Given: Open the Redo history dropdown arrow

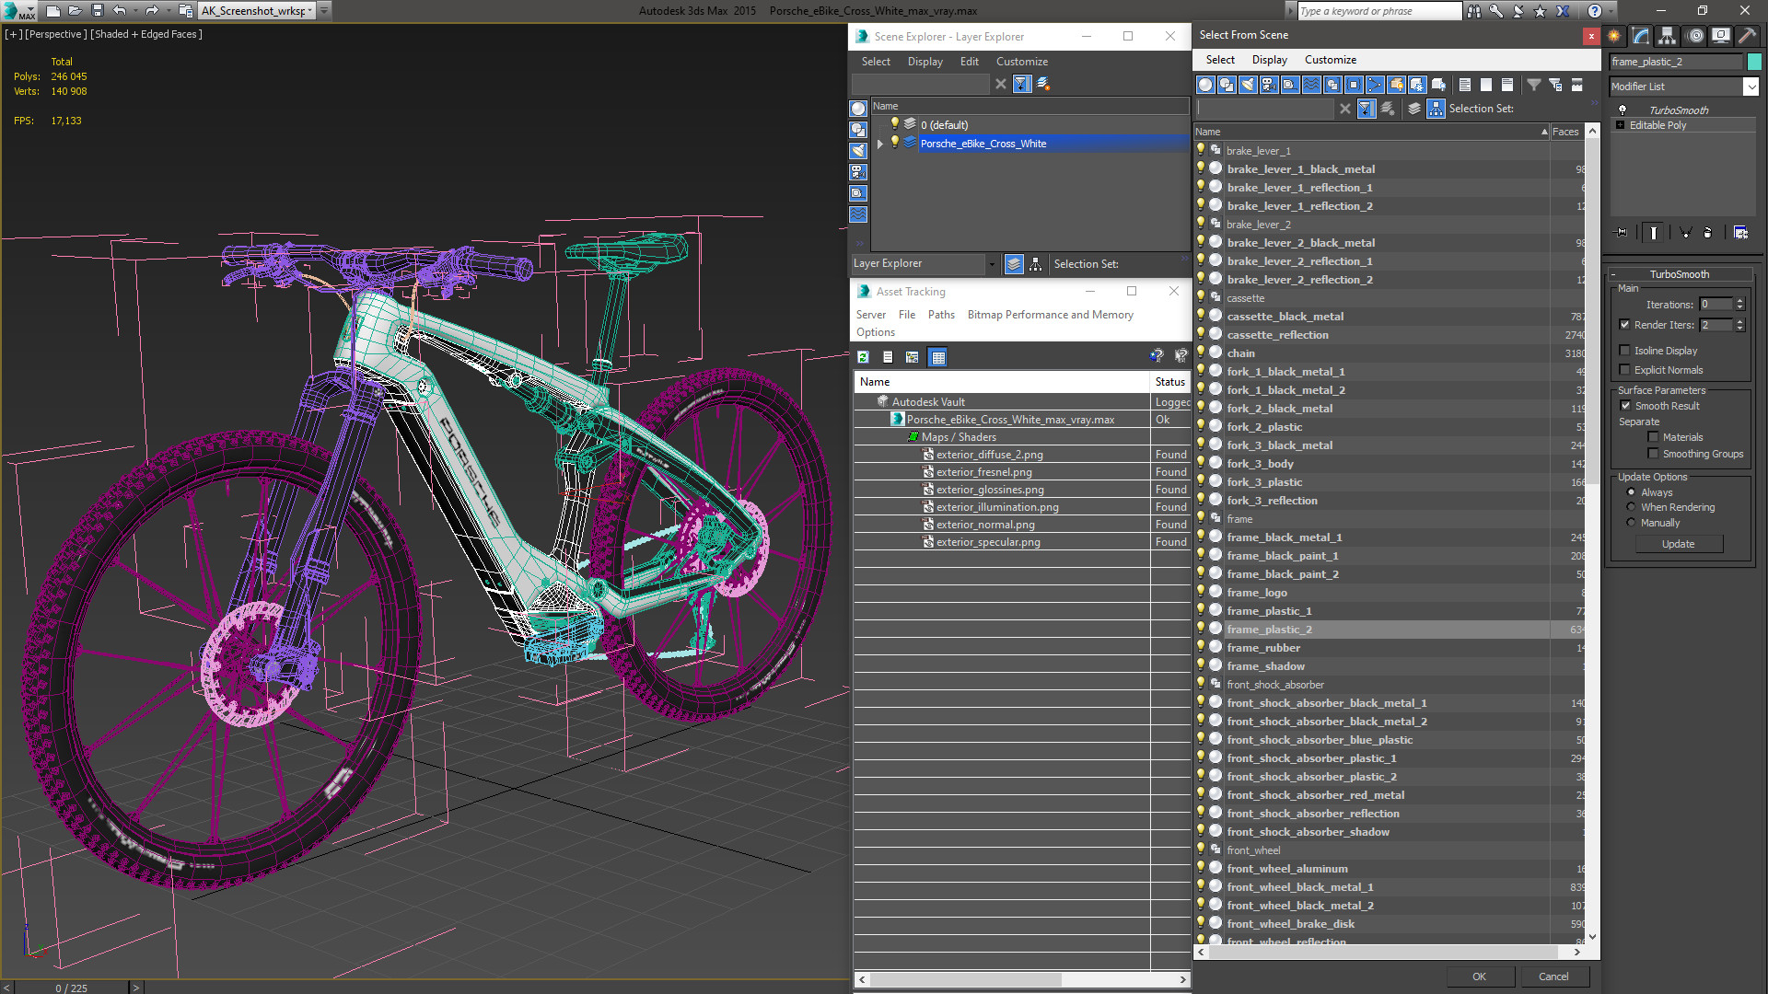Looking at the screenshot, I should coord(168,11).
